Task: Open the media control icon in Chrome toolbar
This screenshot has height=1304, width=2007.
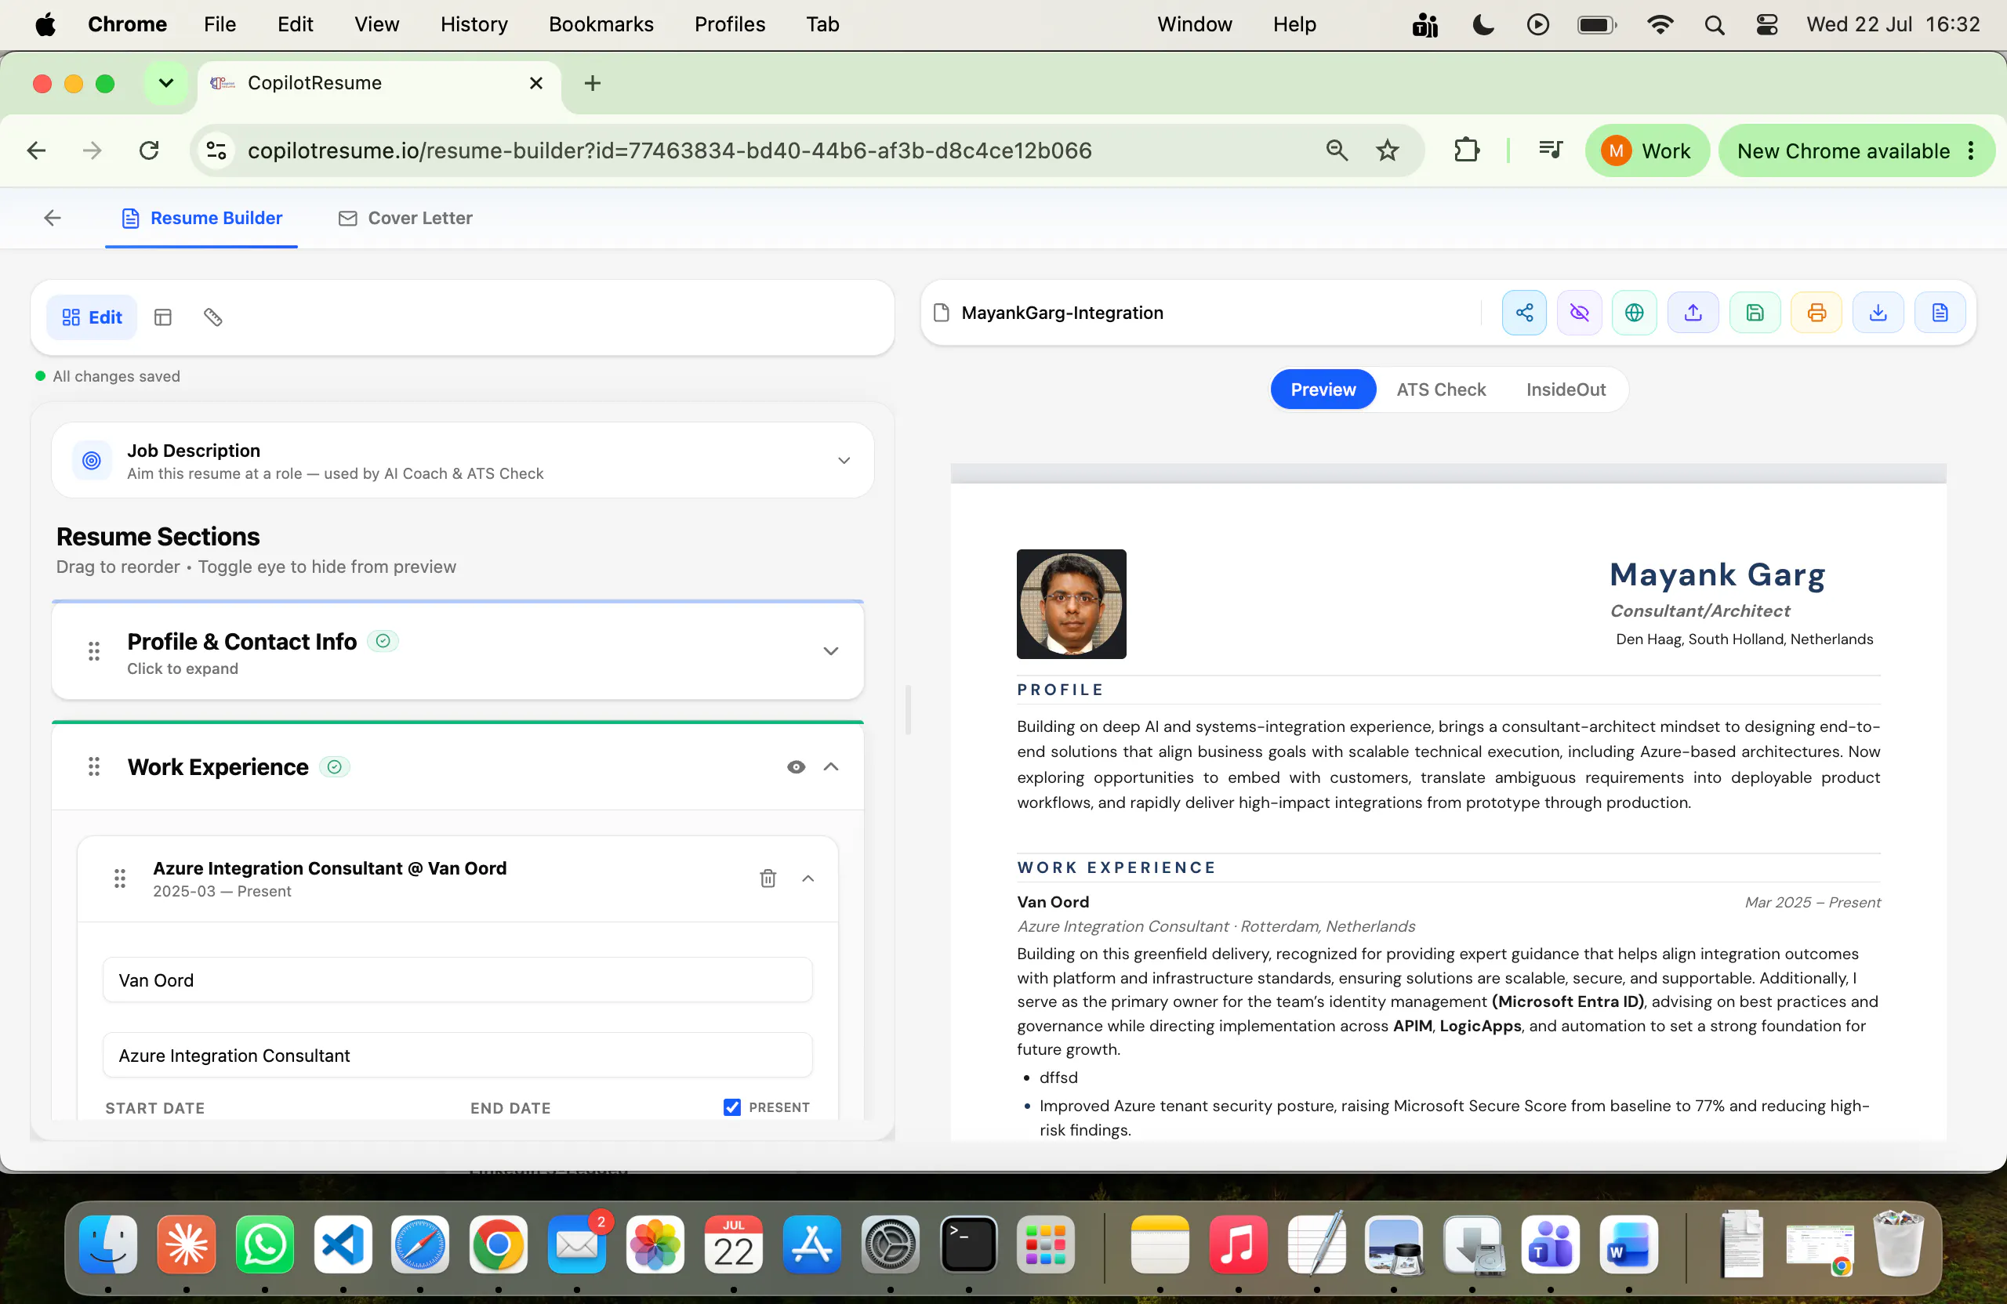Action: pos(1550,151)
